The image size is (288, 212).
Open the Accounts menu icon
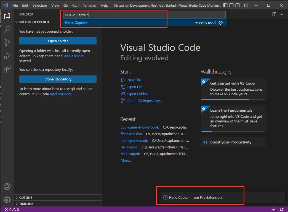[7, 187]
